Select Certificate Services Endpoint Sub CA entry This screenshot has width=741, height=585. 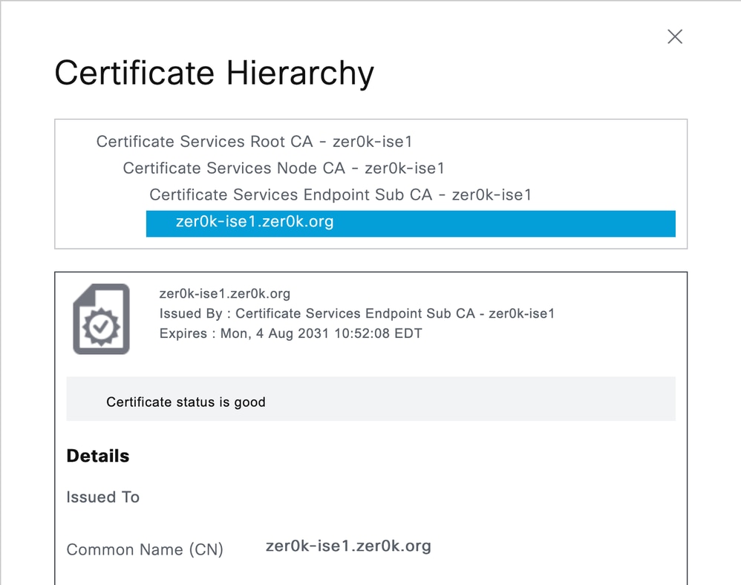340,195
